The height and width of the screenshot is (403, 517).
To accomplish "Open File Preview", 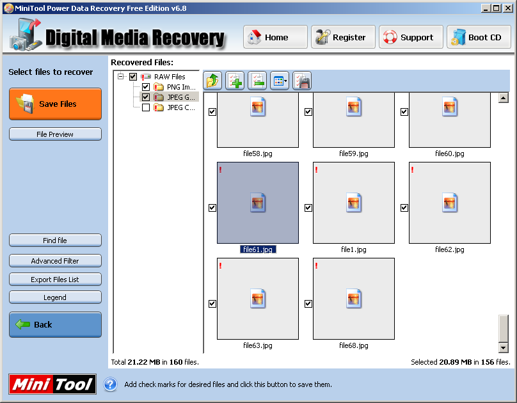I will (56, 134).
